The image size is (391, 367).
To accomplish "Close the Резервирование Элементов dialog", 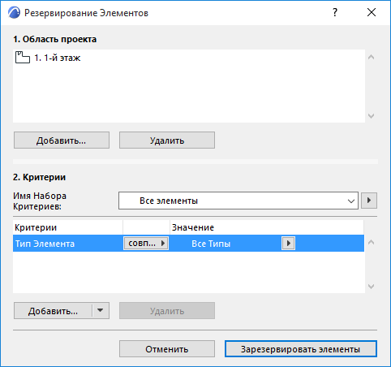I will pos(372,12).
